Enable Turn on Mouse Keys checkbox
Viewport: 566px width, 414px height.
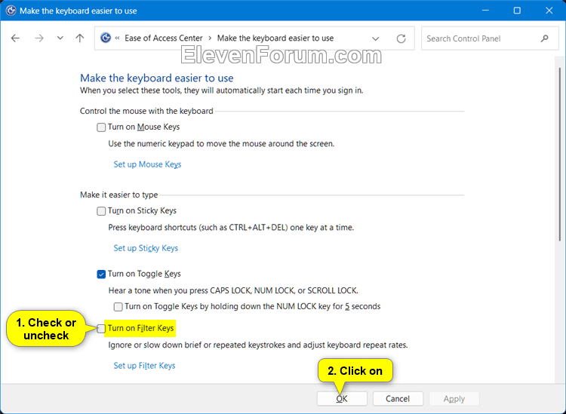click(x=101, y=127)
